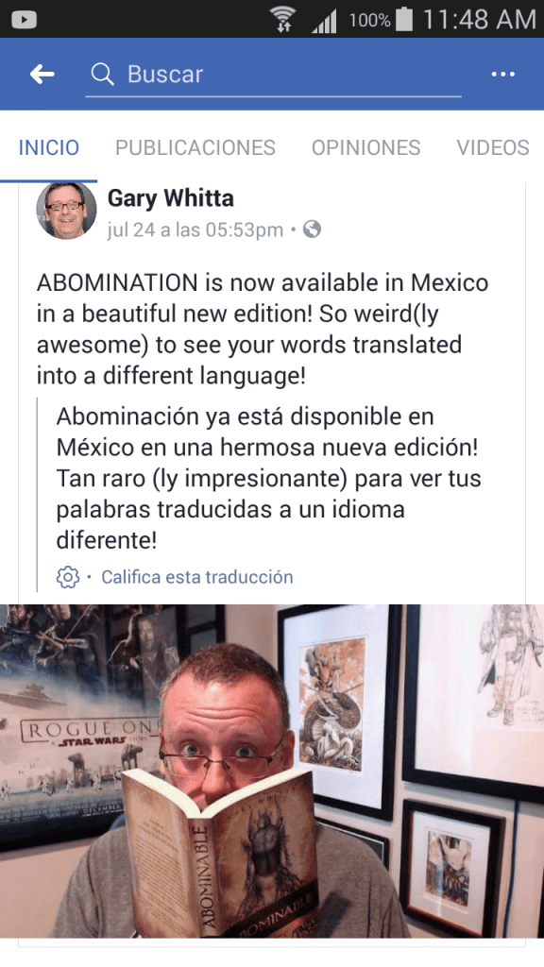Switch to the PUBLICACIONES tab
This screenshot has height=967, width=544.
[195, 147]
